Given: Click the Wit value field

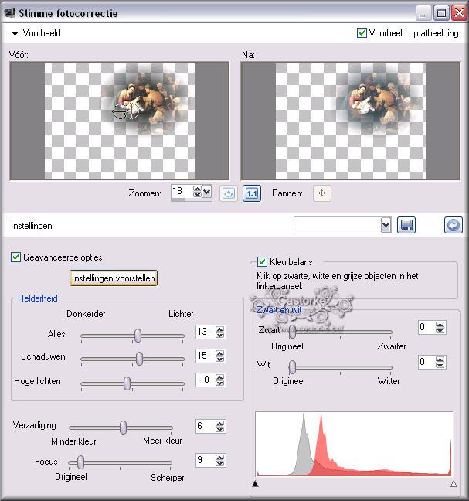Looking at the screenshot, I should point(427,362).
